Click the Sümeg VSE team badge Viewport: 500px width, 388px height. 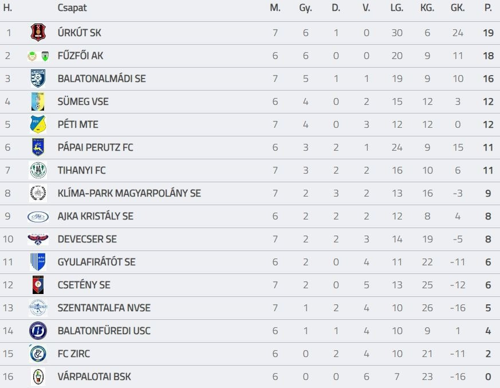point(38,101)
